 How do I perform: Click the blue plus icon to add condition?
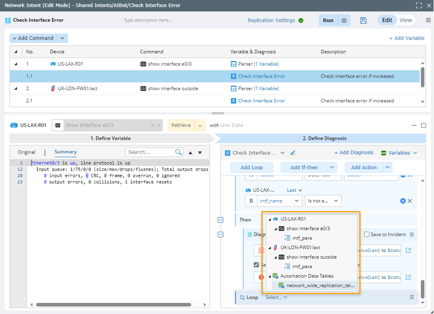click(403, 201)
